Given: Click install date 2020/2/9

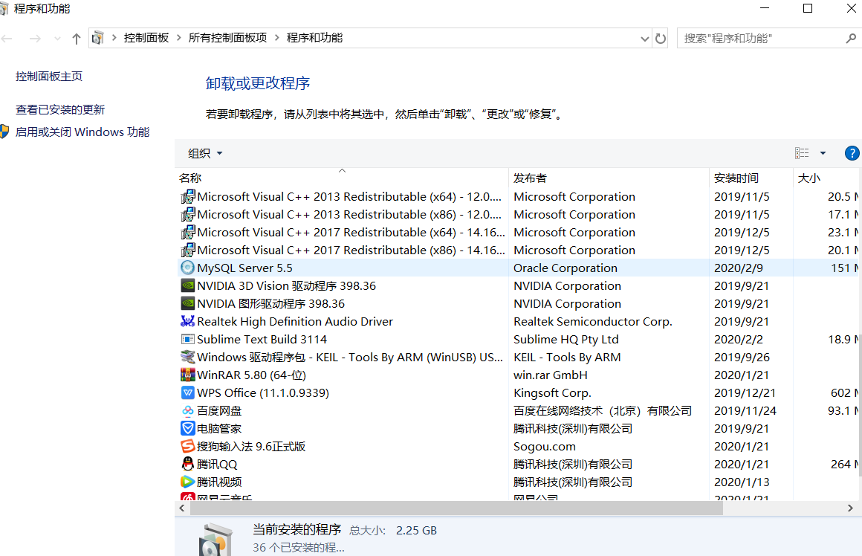Looking at the screenshot, I should (737, 268).
